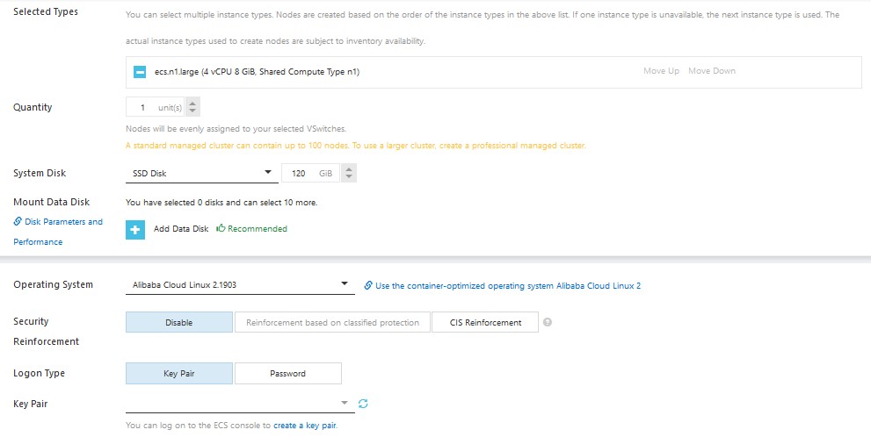The image size is (871, 437).
Task: Select Disable security reinforcement option
Action: [x=178, y=323]
